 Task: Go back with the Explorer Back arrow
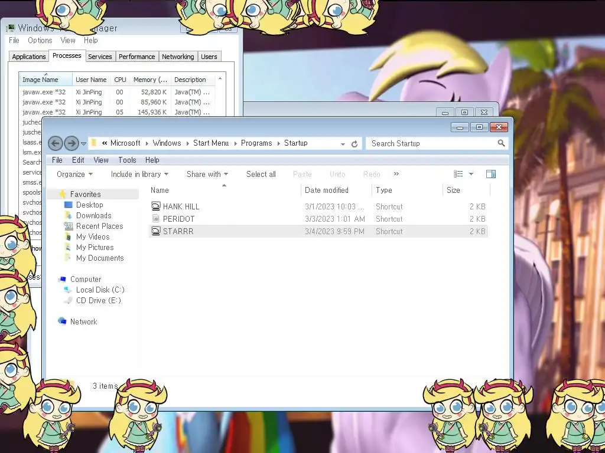[x=55, y=144]
